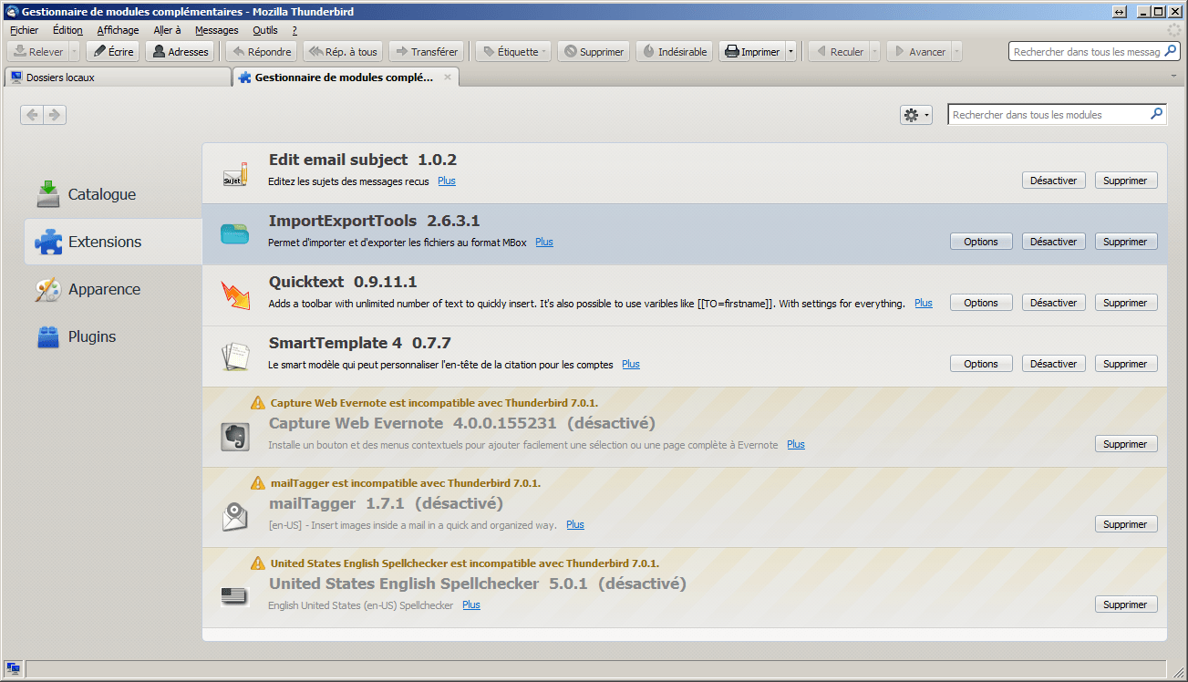Open Plus link for Edit email subject
This screenshot has height=682, width=1188.
point(447,181)
